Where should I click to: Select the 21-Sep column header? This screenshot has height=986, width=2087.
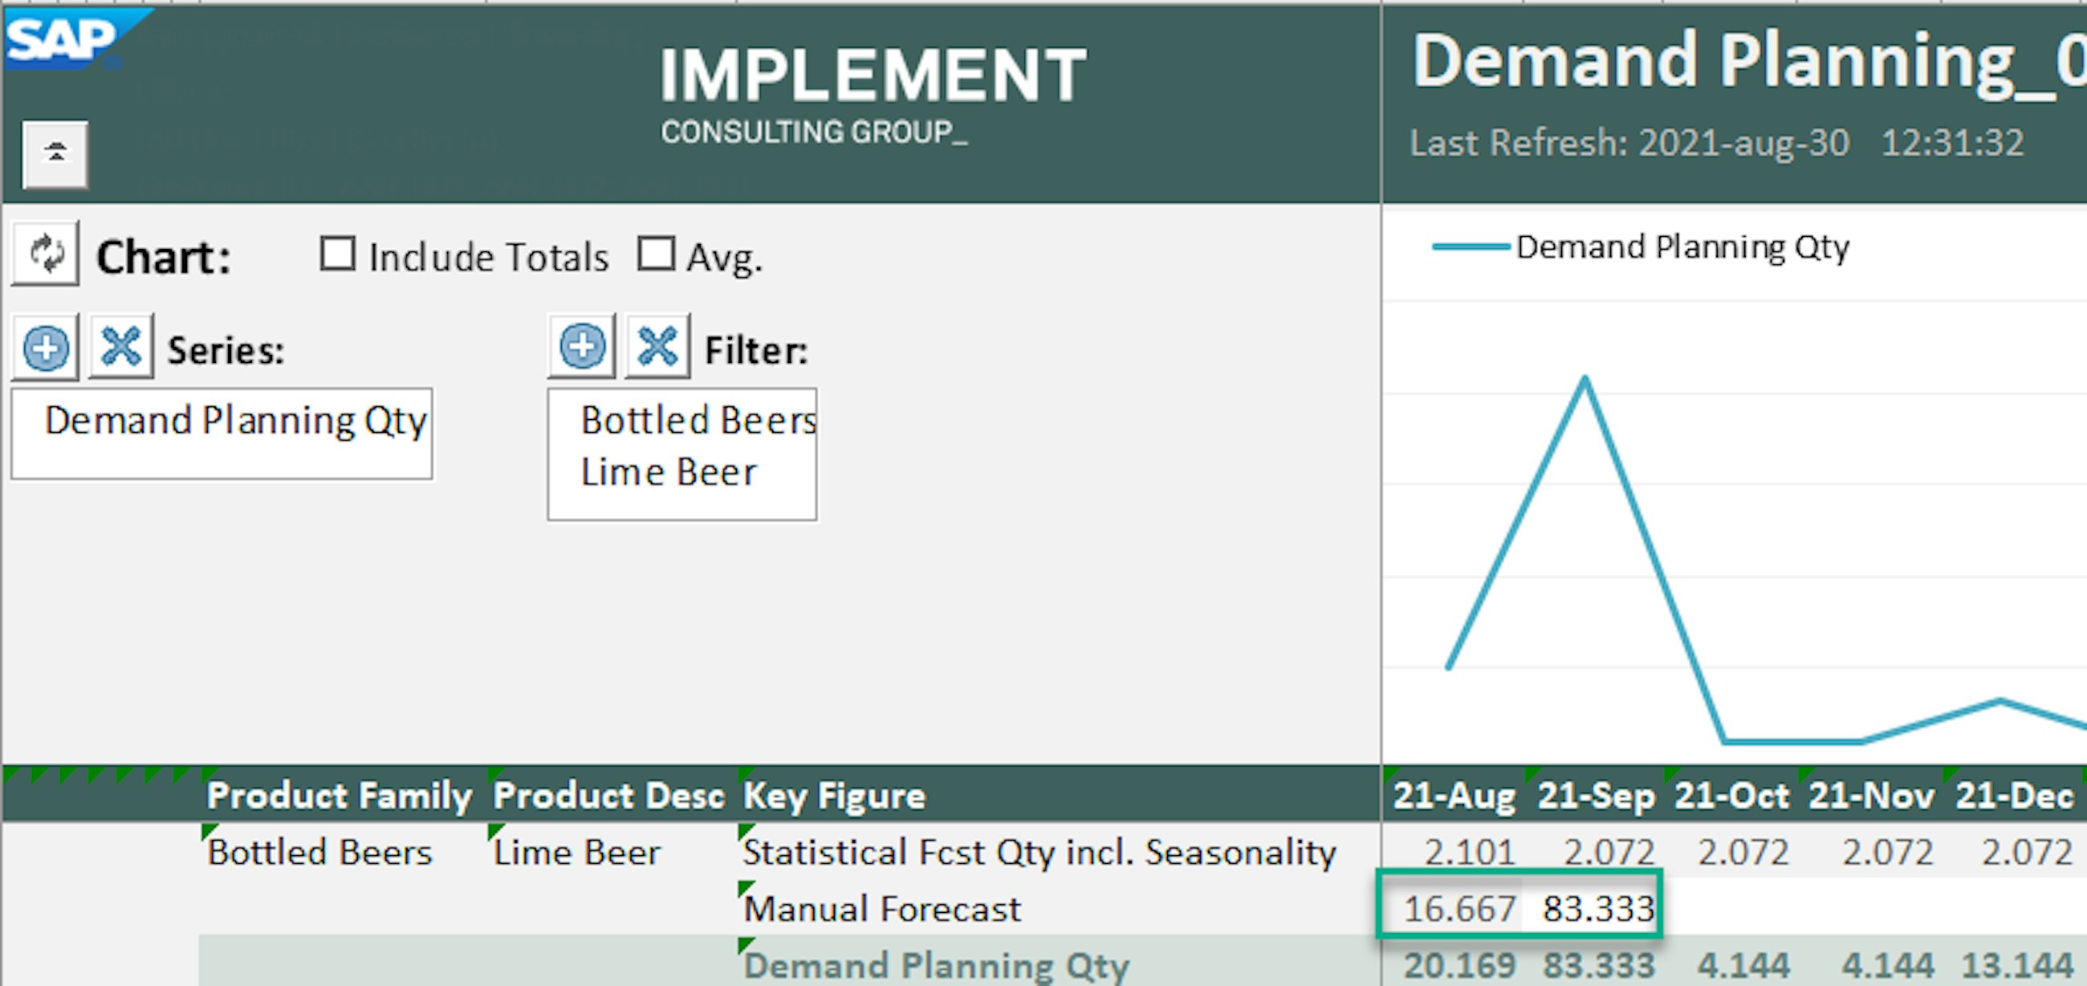[x=1594, y=796]
